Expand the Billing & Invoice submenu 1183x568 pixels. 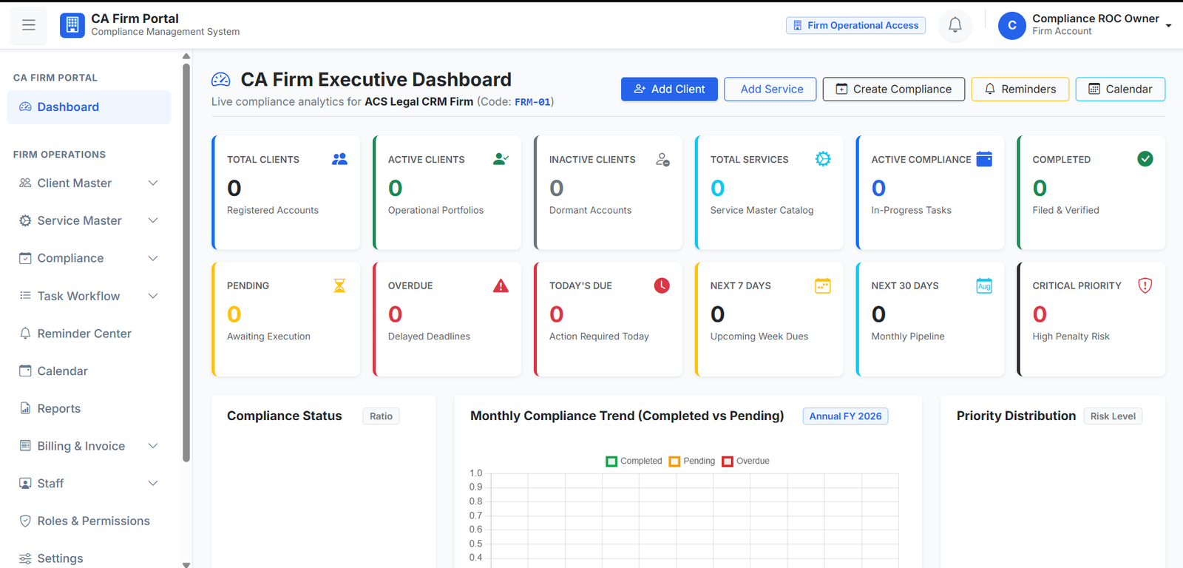(x=89, y=446)
